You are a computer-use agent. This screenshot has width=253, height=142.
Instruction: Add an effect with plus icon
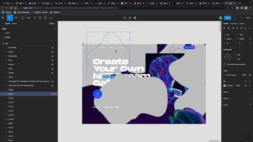pos(250,99)
